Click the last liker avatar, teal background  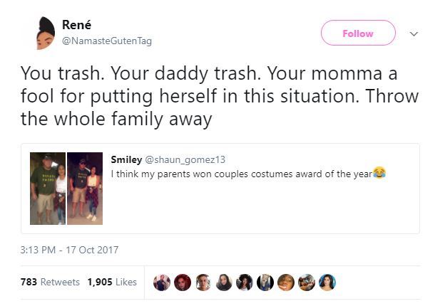(327, 283)
